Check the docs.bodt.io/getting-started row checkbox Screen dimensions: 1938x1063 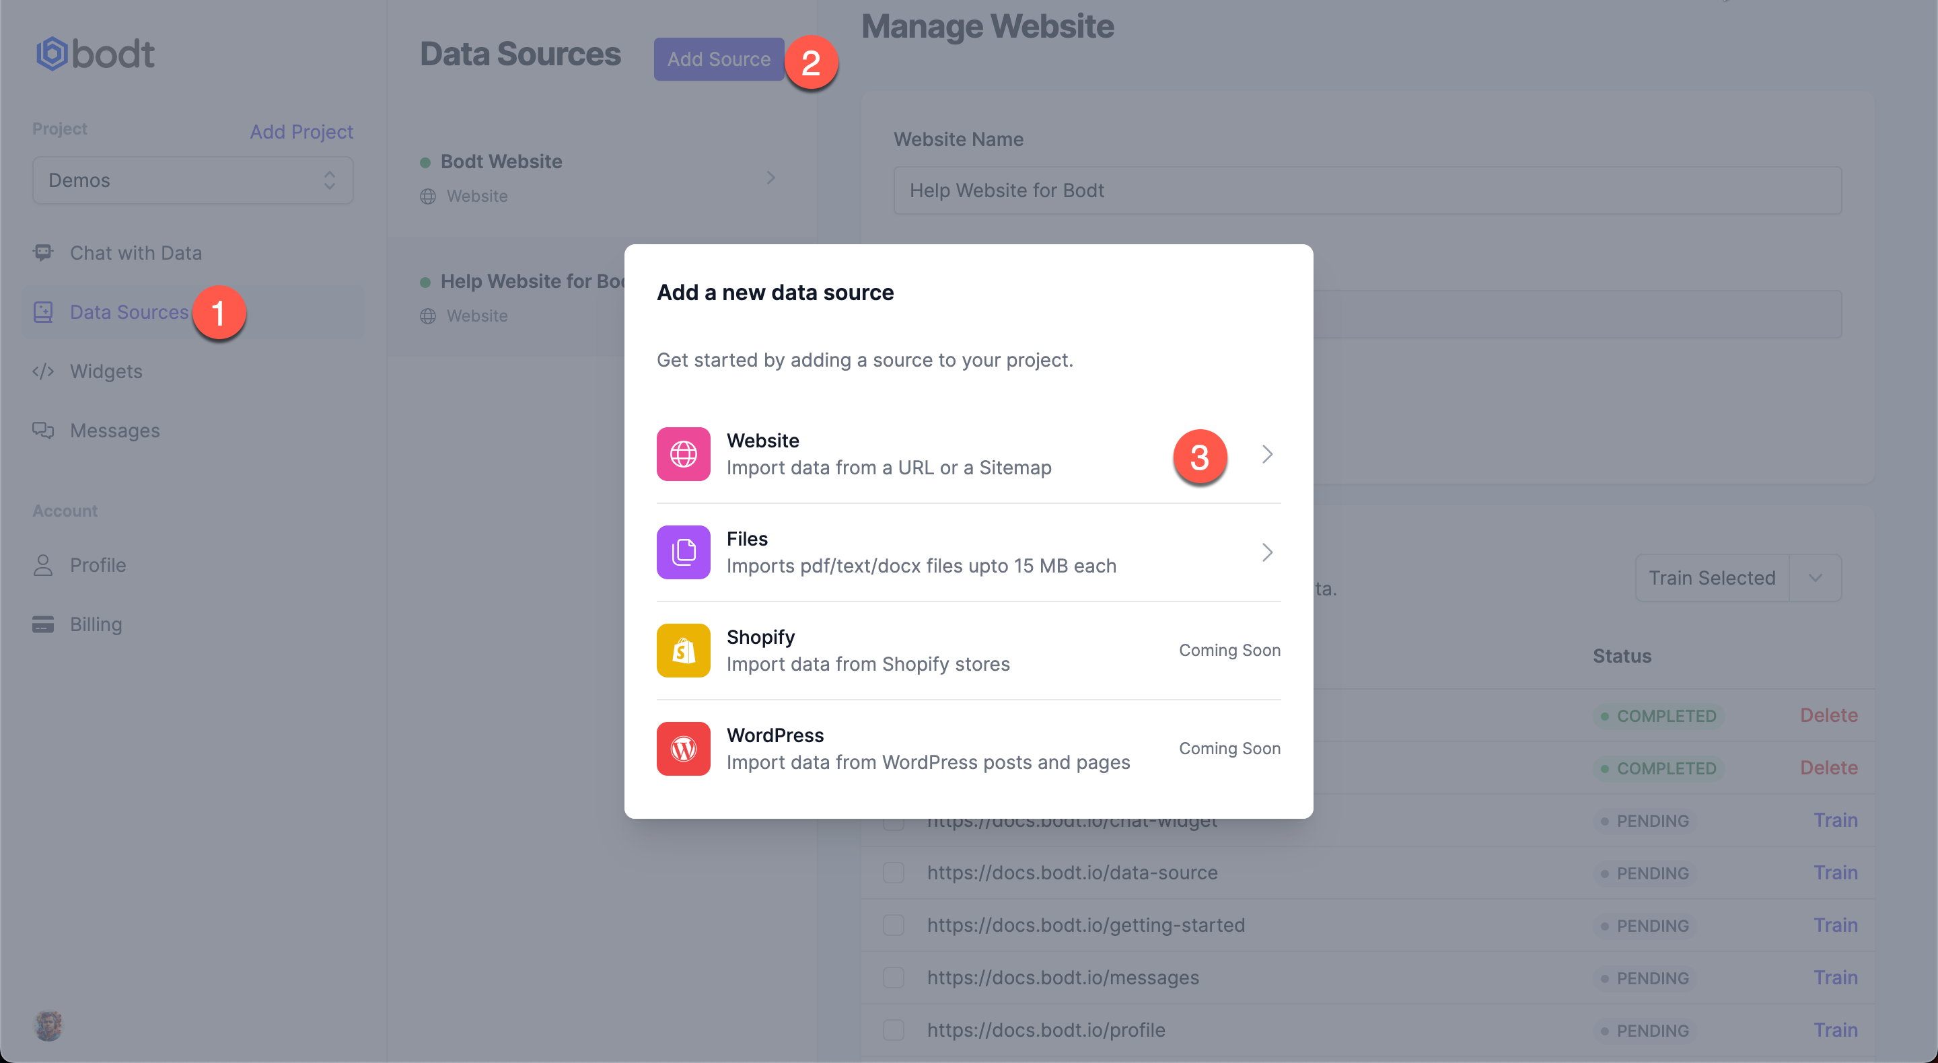[x=893, y=925]
